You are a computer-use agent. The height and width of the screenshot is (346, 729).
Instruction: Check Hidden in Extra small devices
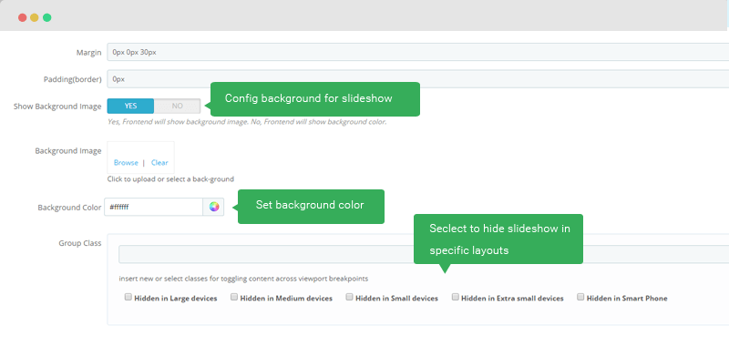[455, 297]
